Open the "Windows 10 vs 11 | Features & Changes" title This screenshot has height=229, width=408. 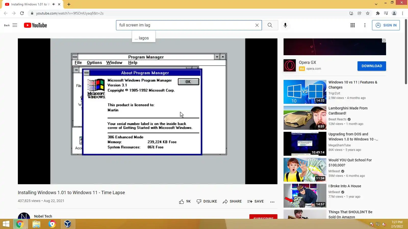[x=353, y=85]
